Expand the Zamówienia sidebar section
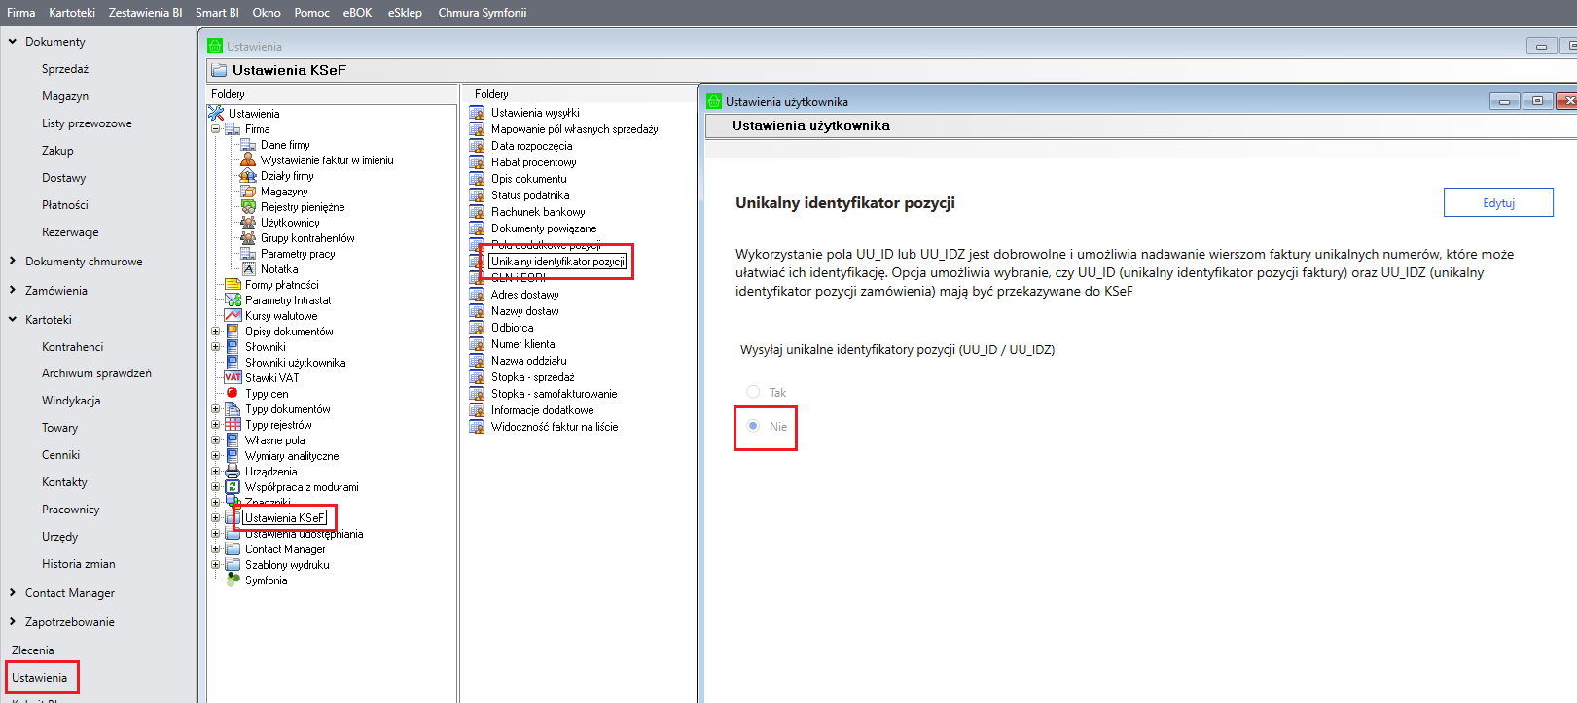The width and height of the screenshot is (1577, 703). (13, 290)
